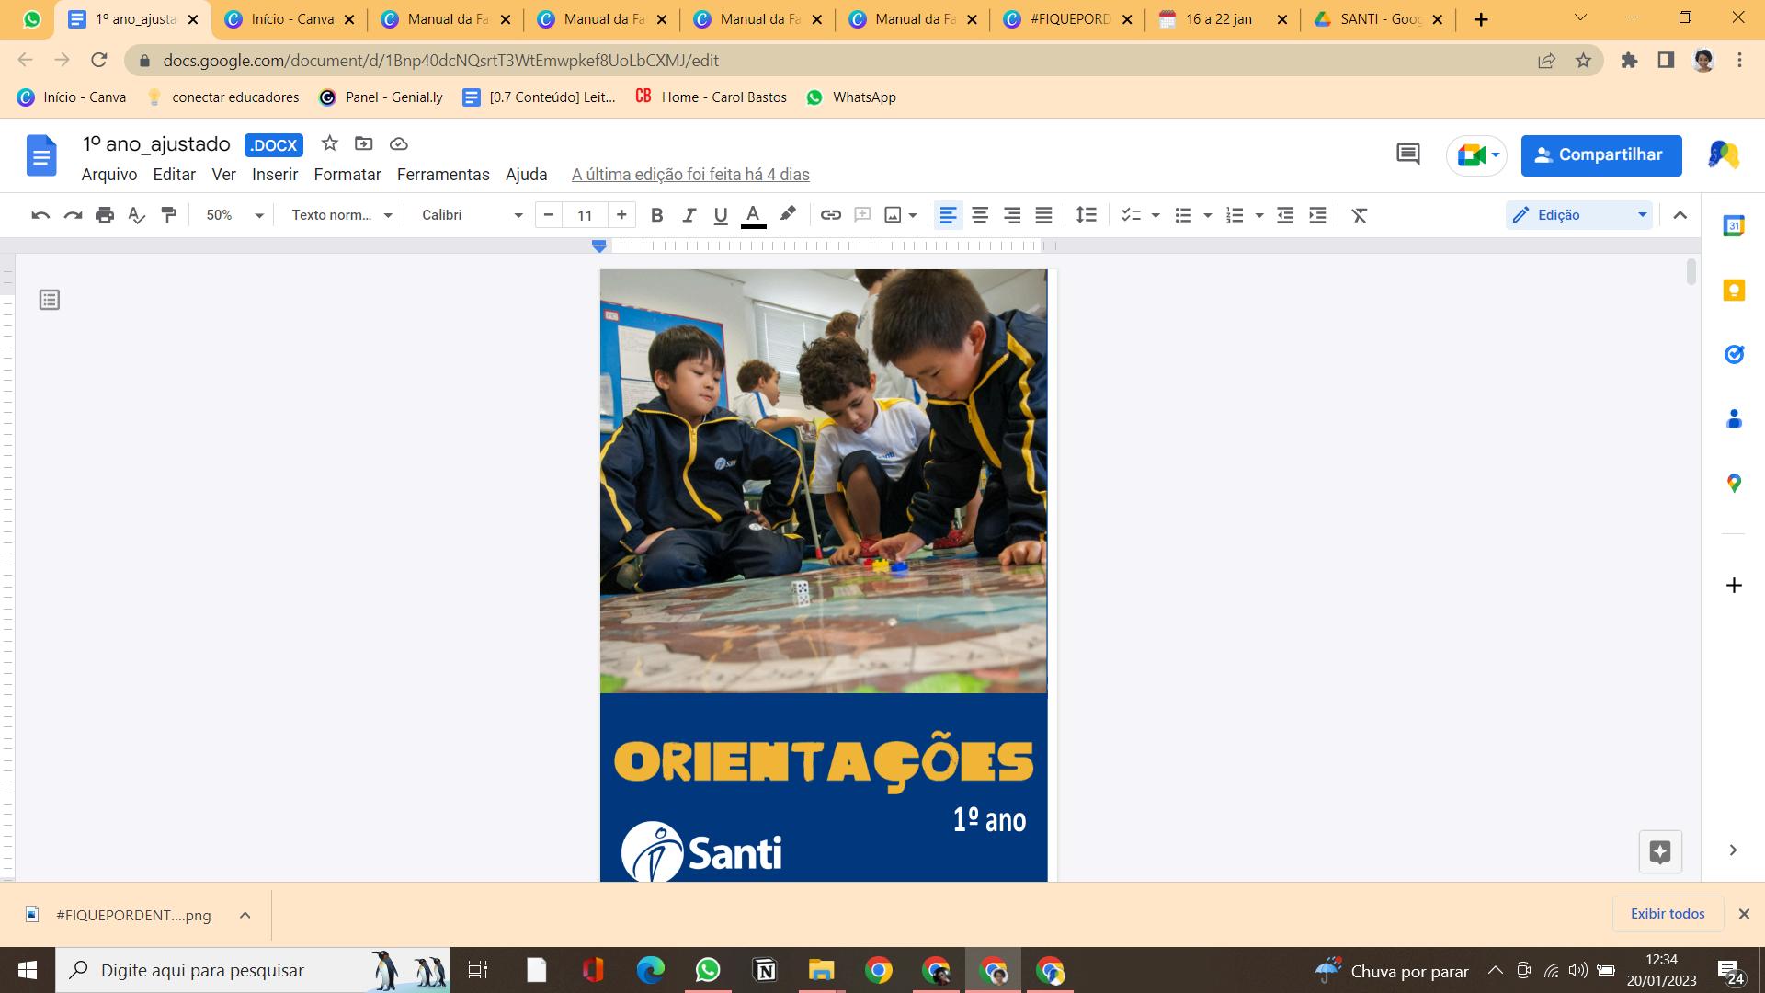Open the zoom 50% dropdown
1765x993 pixels.
[x=233, y=215]
